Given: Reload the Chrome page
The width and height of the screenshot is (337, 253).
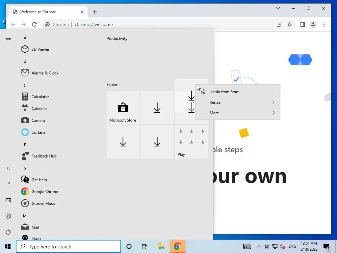Looking at the screenshot, I should point(34,24).
